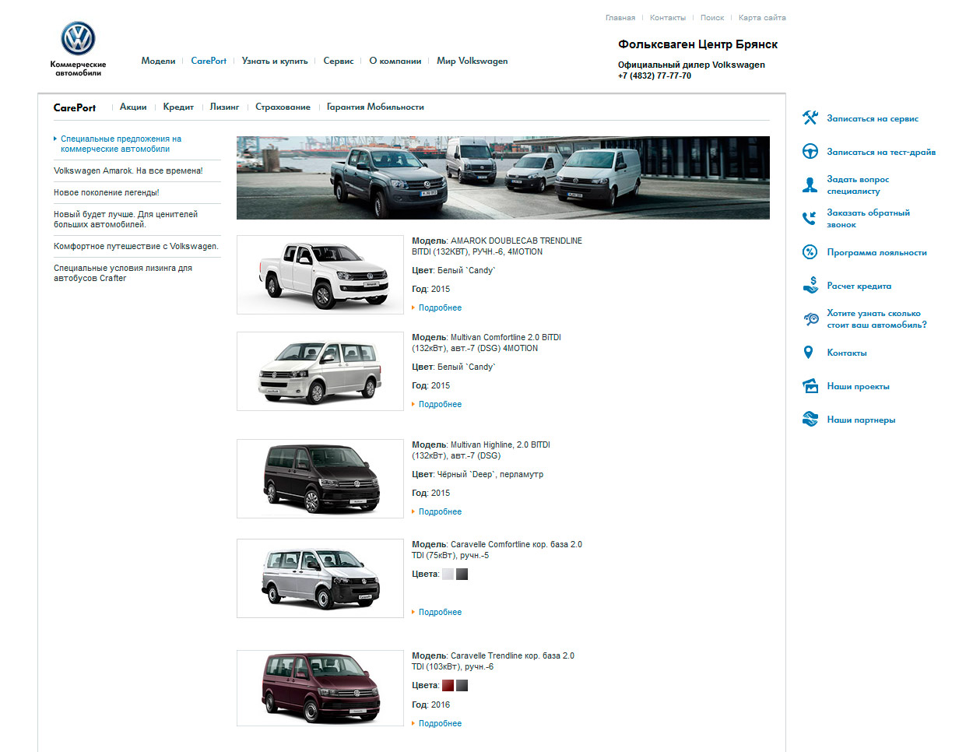
Task: Open Подробнее link for Amarok Doublecab
Action: point(440,307)
